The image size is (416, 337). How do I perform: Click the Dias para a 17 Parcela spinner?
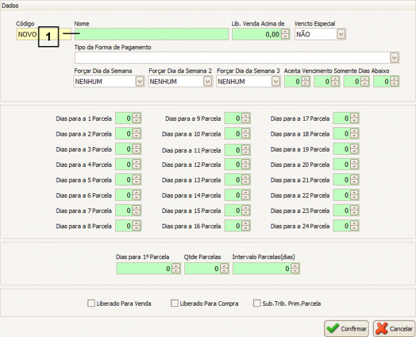tap(355, 118)
